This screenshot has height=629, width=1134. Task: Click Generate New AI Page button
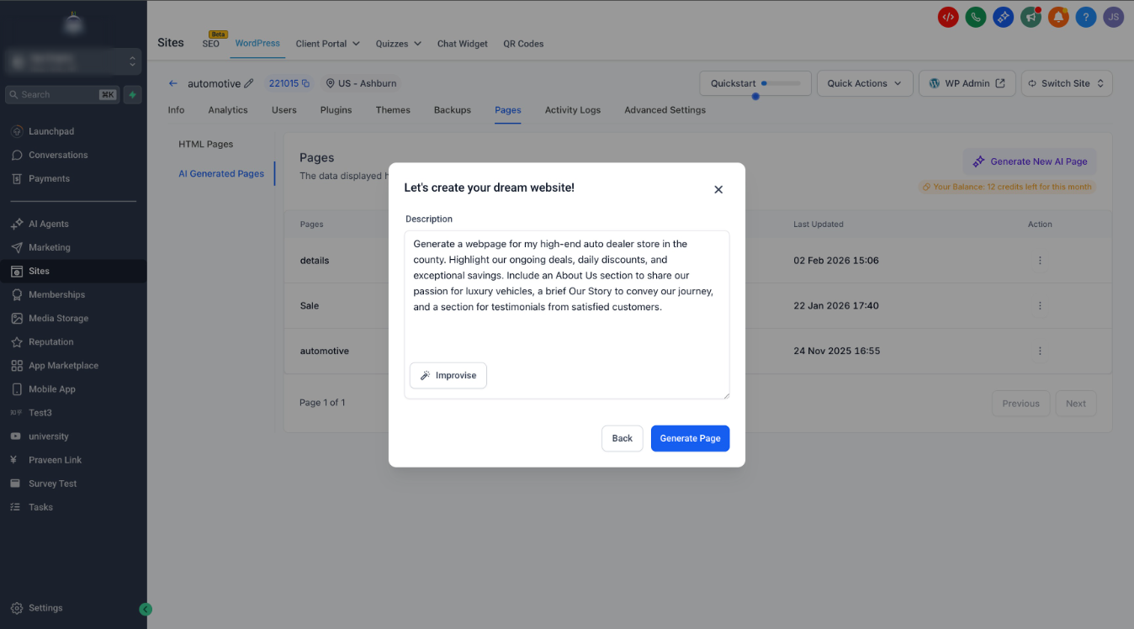click(x=1030, y=161)
